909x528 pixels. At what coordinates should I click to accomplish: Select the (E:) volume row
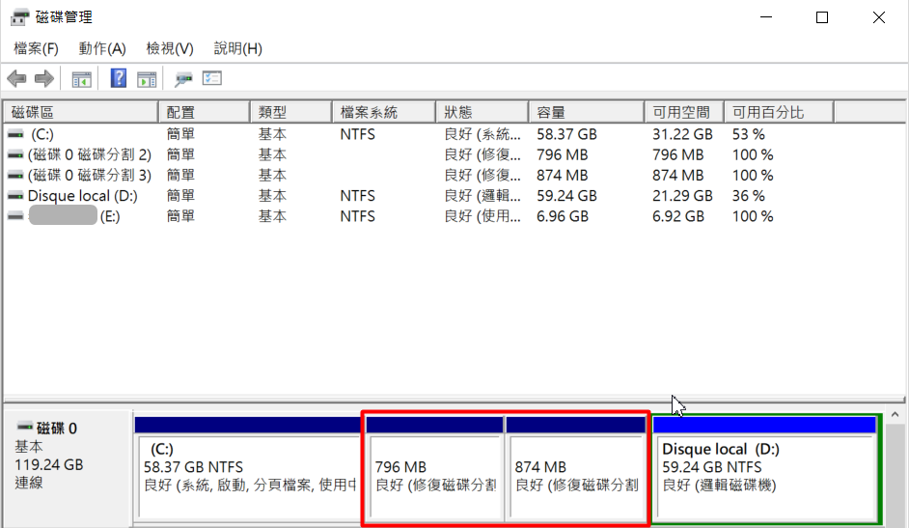(x=454, y=216)
